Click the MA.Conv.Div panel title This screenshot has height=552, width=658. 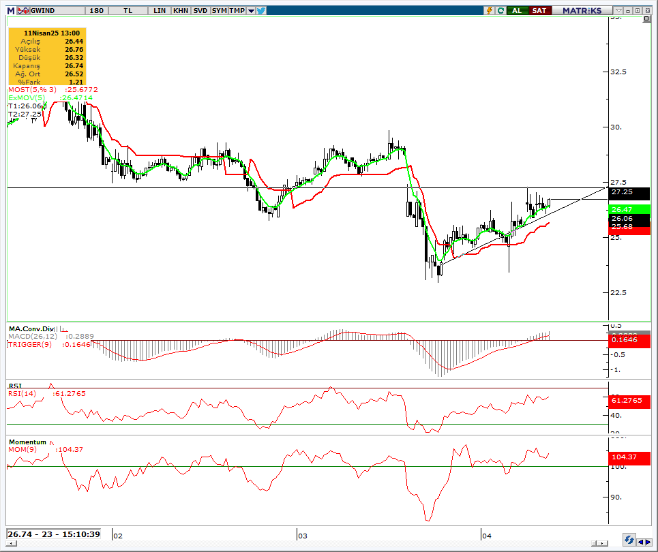(x=31, y=329)
